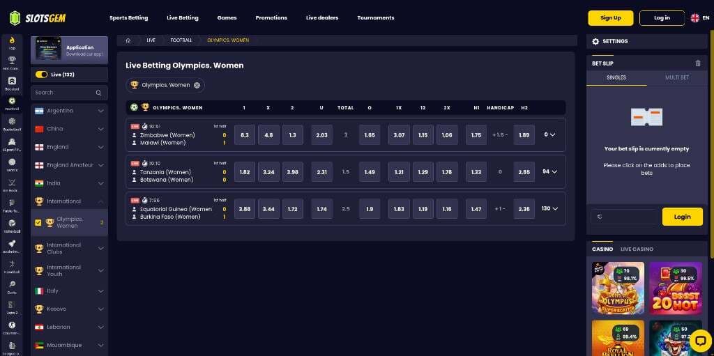This screenshot has height=356, width=714.
Task: Collapse the International category
Action: click(x=100, y=201)
